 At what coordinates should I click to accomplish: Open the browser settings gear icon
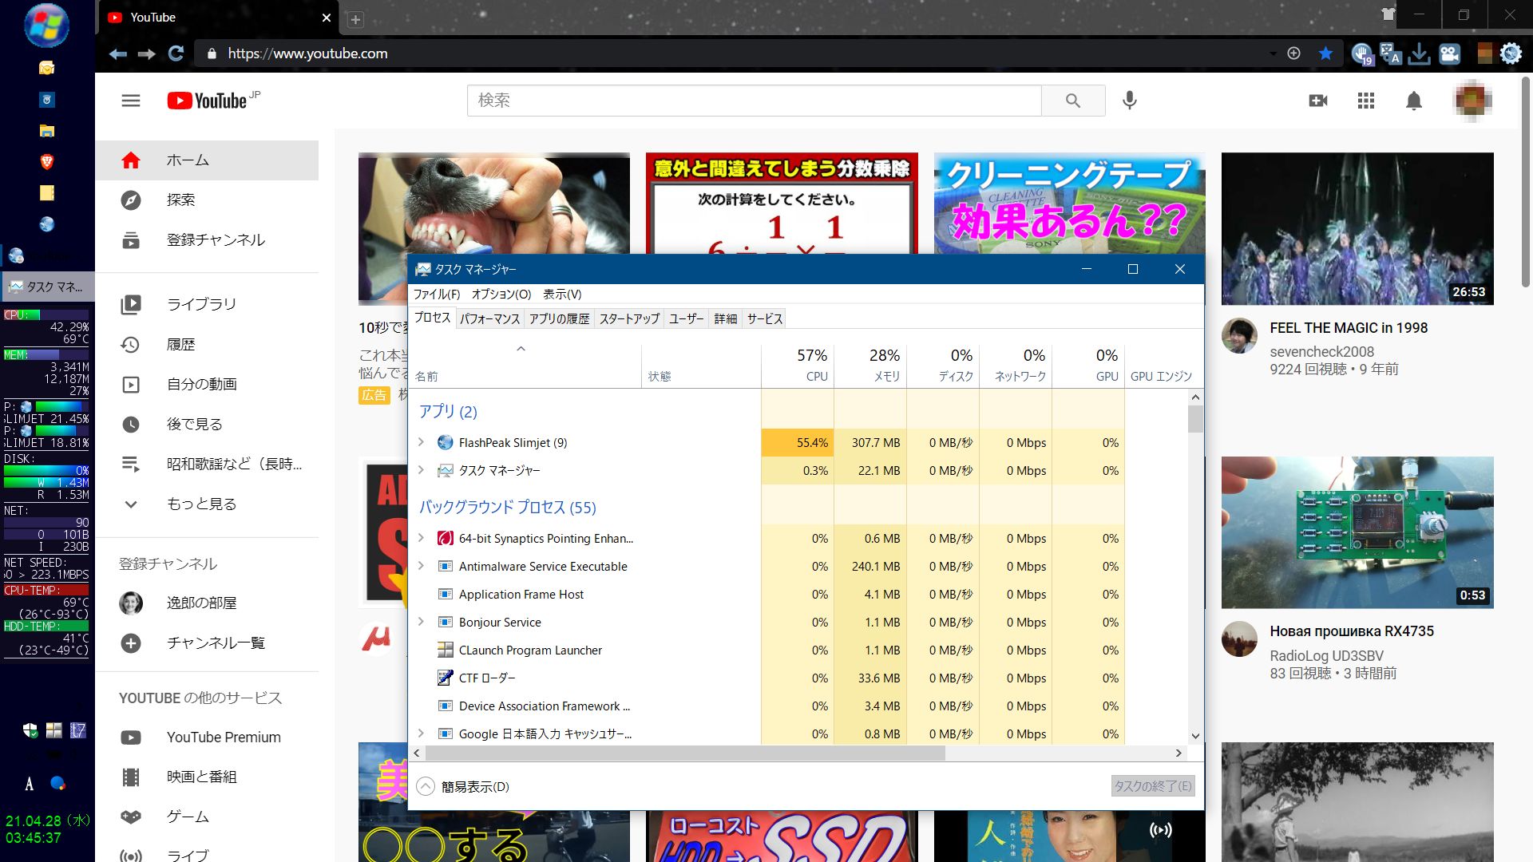[x=1511, y=53]
